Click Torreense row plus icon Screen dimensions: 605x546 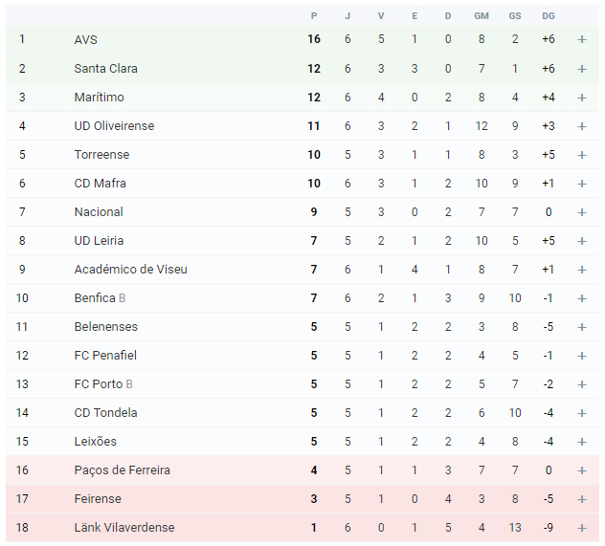pos(582,155)
